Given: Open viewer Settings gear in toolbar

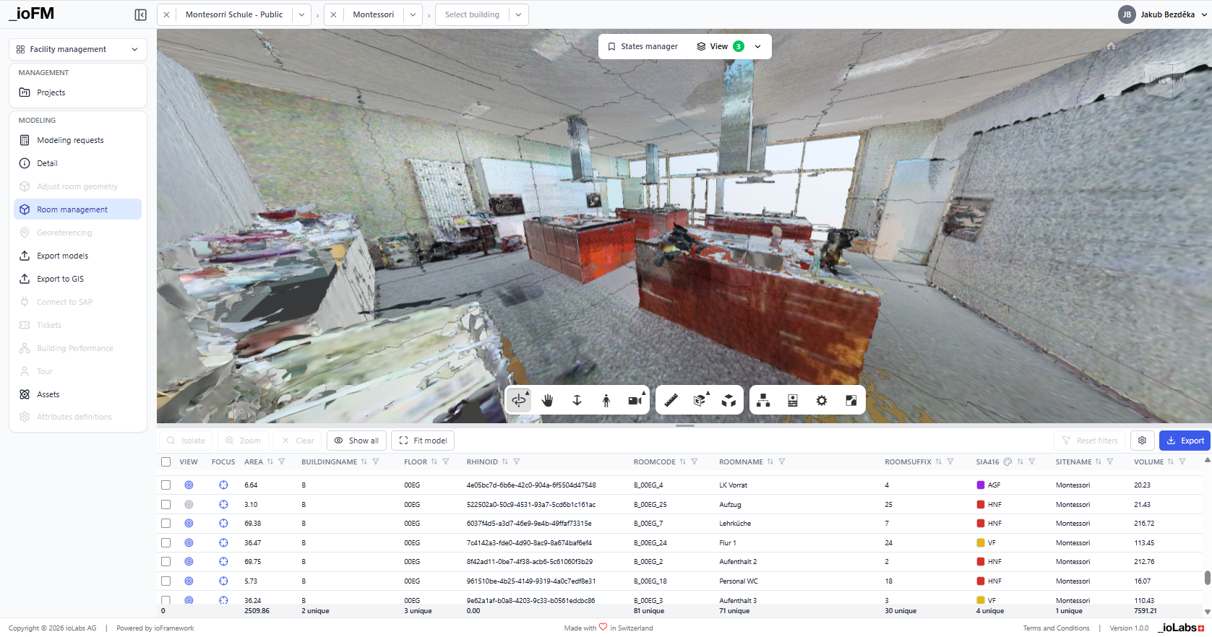Looking at the screenshot, I should (x=822, y=400).
